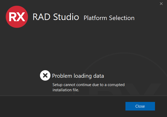Click the word 'corrupted' in error message
Image resolution: width=167 pixels, height=117 pixels.
point(116,85)
